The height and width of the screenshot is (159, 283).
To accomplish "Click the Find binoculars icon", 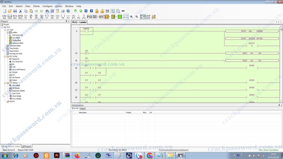I will coord(47,11).
